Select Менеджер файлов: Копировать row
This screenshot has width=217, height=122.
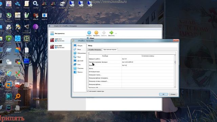click(131, 78)
